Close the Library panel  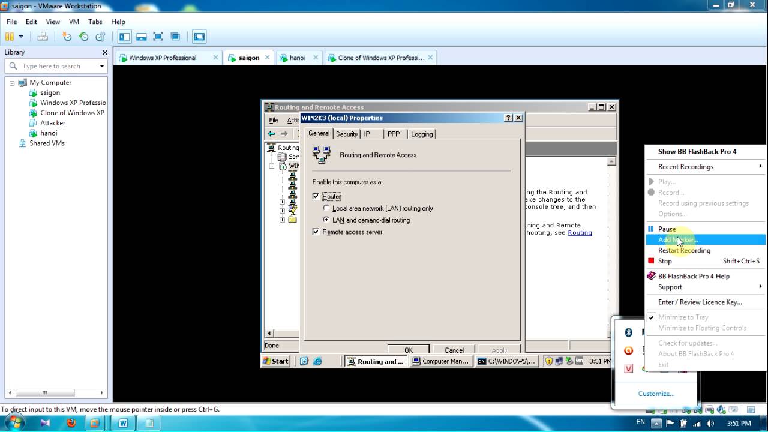click(x=105, y=52)
